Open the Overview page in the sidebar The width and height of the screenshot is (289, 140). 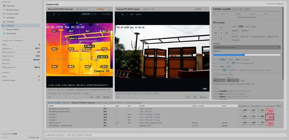[x=21, y=6]
